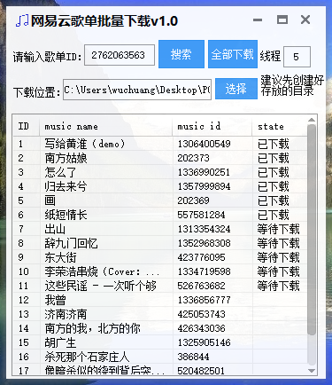Click the 全部下载 download all button
Screen dimensions: 332x385
pos(233,54)
